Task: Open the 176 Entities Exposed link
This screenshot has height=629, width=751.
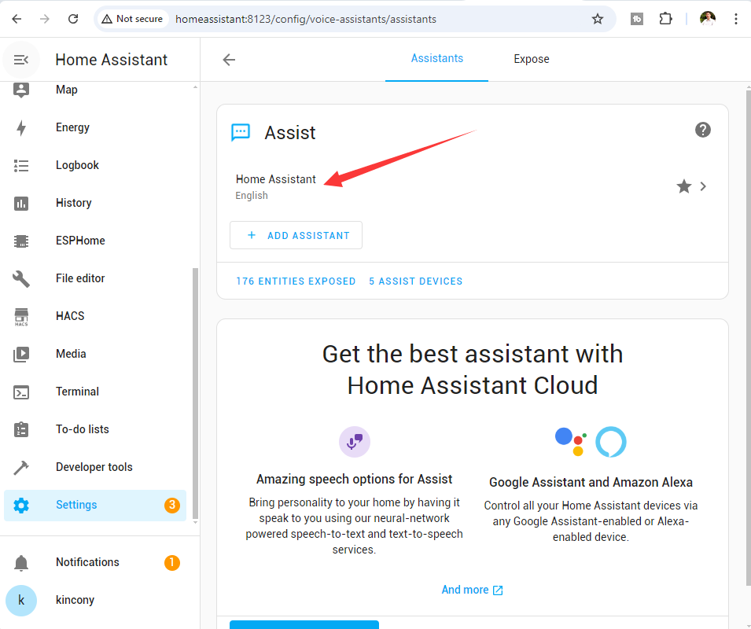Action: click(x=296, y=281)
